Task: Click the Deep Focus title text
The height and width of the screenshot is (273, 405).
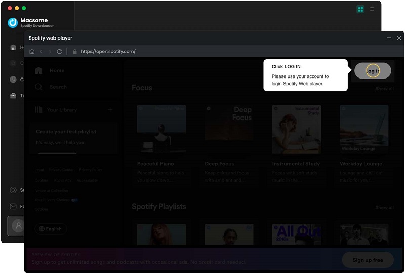Action: coord(219,164)
